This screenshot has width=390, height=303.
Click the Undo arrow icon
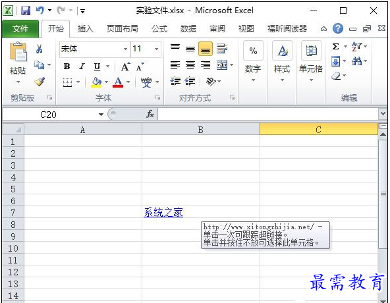40,11
